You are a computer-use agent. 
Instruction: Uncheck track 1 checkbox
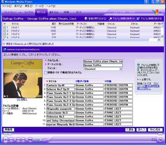click(x=4, y=28)
